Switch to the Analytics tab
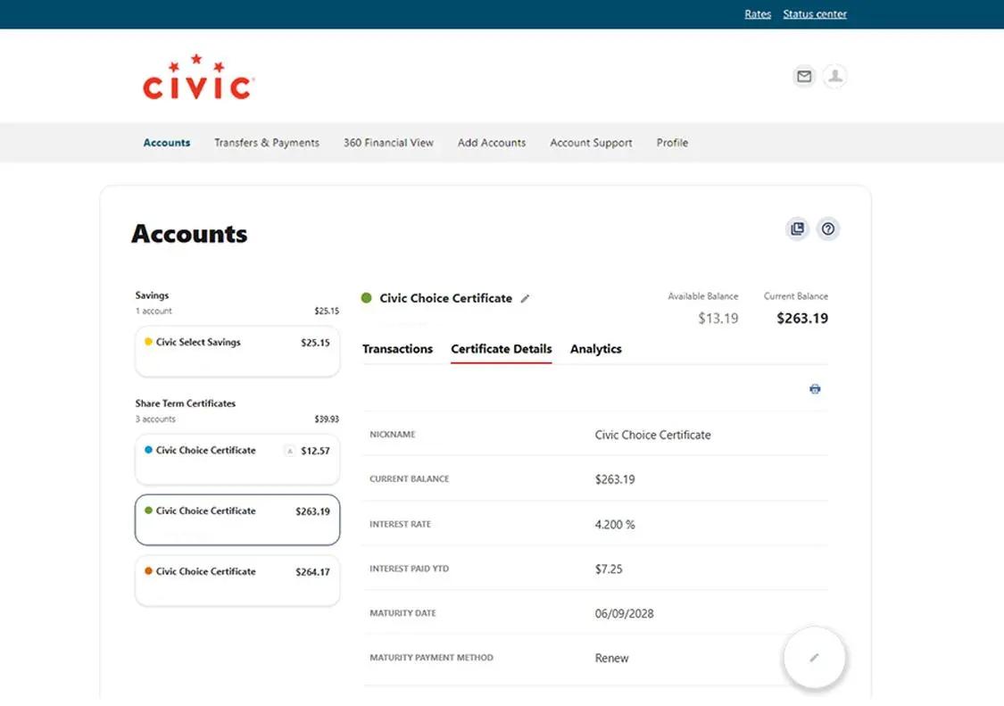 (x=595, y=349)
